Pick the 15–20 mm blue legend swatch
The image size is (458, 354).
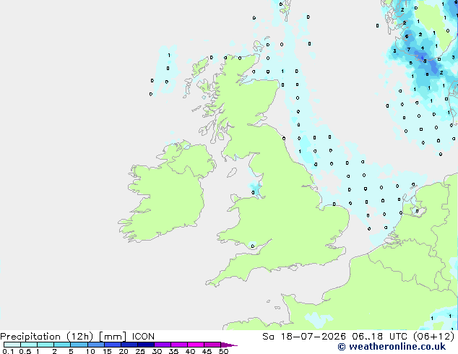pyautogui.click(x=113, y=345)
